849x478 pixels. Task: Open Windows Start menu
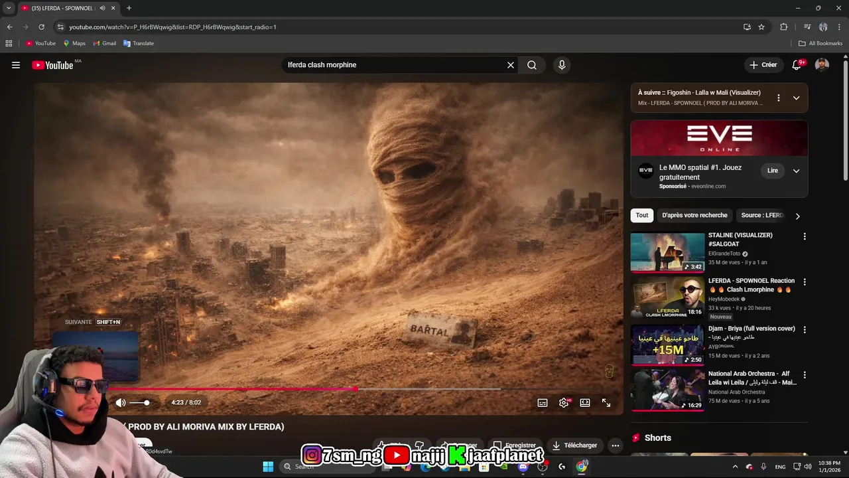(268, 467)
